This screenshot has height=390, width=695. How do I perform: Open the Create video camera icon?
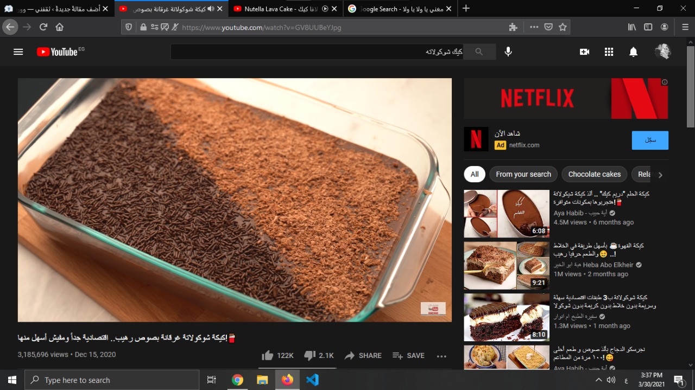click(584, 52)
